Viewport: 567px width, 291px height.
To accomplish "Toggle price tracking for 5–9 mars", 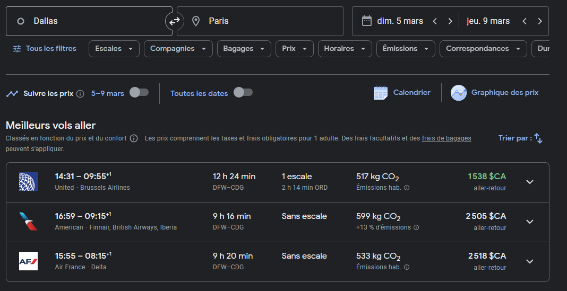I will (139, 92).
